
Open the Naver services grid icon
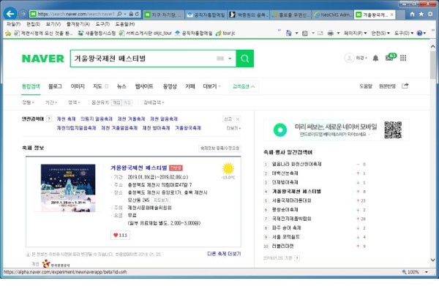pos(403,58)
